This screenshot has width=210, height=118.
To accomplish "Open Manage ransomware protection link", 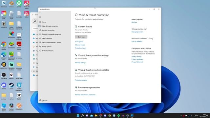I will coord(85,95).
